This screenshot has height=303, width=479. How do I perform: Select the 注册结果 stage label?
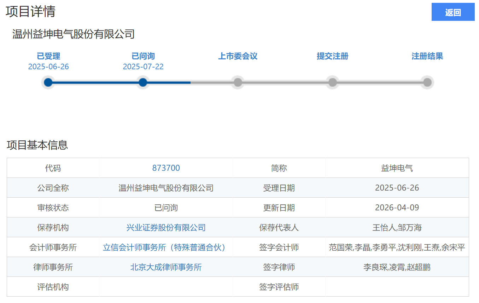point(427,56)
